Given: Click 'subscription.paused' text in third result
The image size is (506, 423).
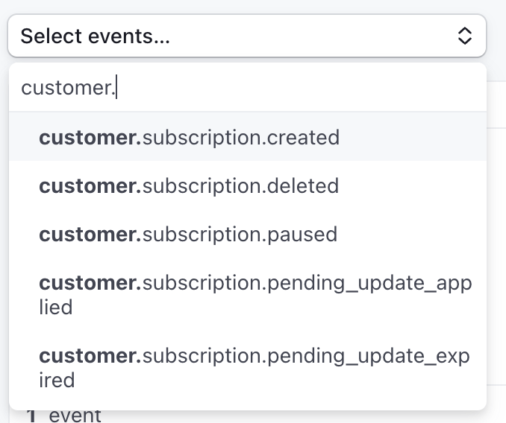Looking at the screenshot, I should [240, 235].
